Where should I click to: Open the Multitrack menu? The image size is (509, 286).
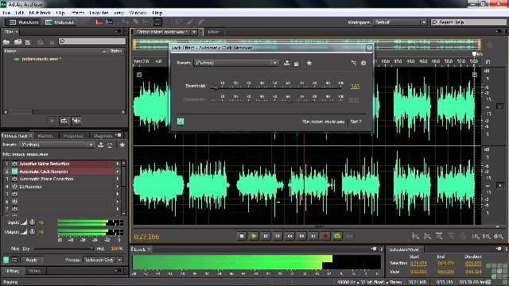40,13
